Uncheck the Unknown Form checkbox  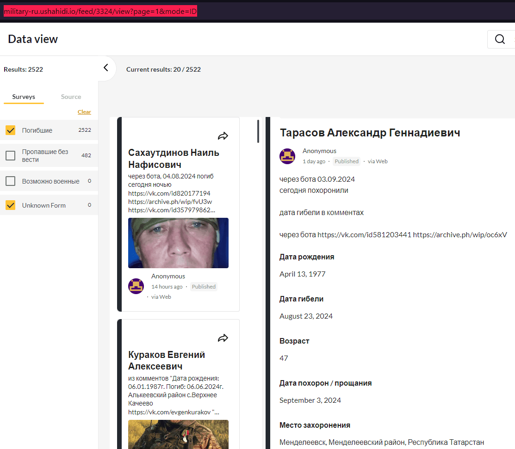pos(11,205)
